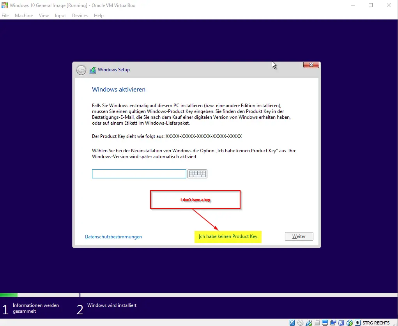Click 'Ich habe keinen Product Key.' link
The image size is (398, 326).
228,236
